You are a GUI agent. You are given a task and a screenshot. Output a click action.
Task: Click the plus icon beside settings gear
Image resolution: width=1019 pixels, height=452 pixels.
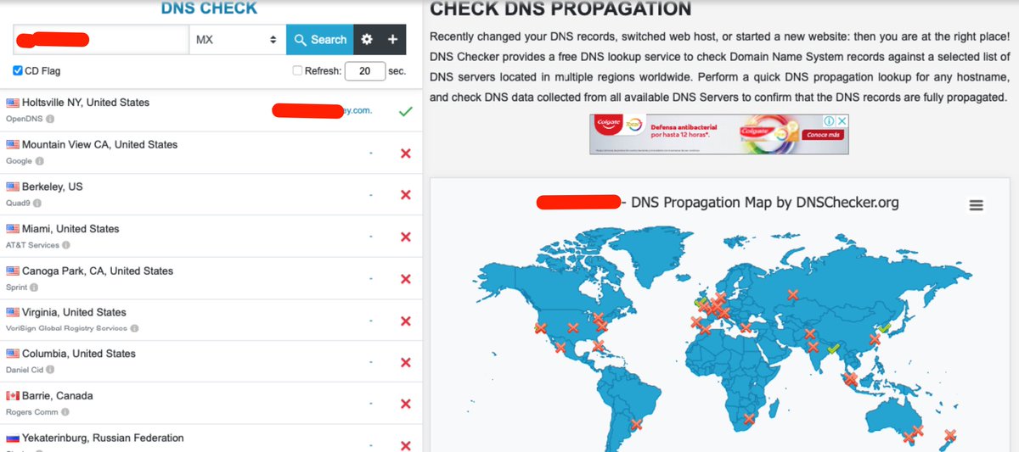392,40
